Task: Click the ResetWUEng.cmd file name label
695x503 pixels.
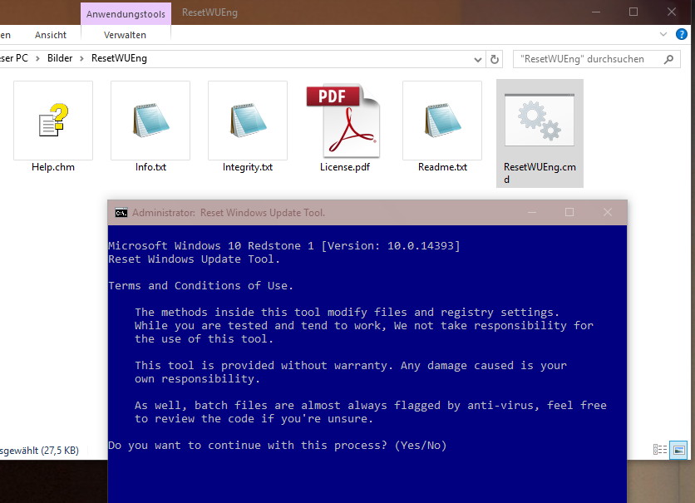Action: 540,173
